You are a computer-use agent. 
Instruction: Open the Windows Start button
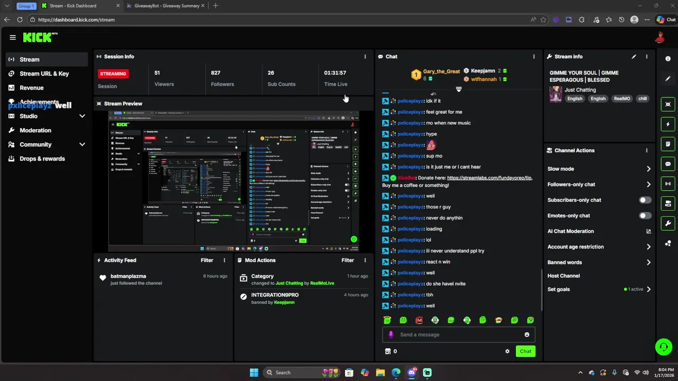(254, 373)
